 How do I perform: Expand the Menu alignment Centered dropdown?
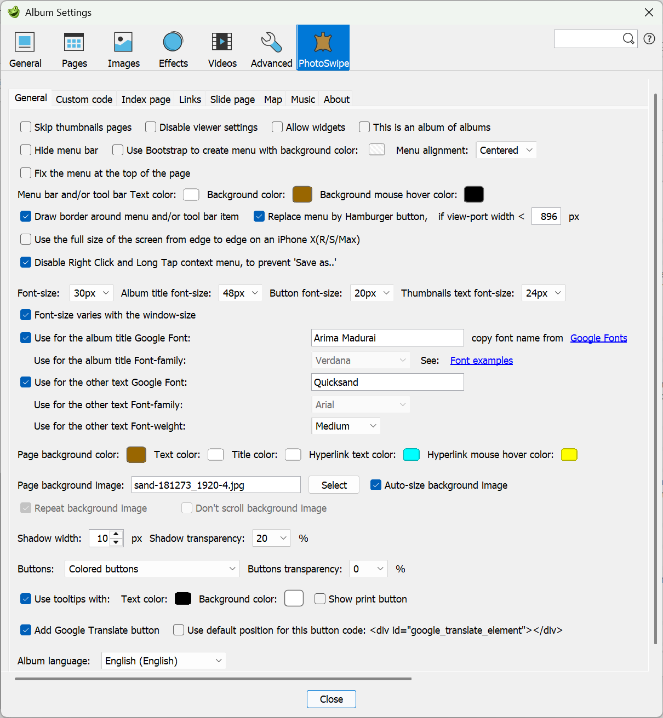pyautogui.click(x=506, y=150)
